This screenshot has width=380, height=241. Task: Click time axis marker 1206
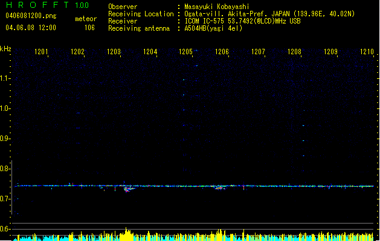click(222, 52)
